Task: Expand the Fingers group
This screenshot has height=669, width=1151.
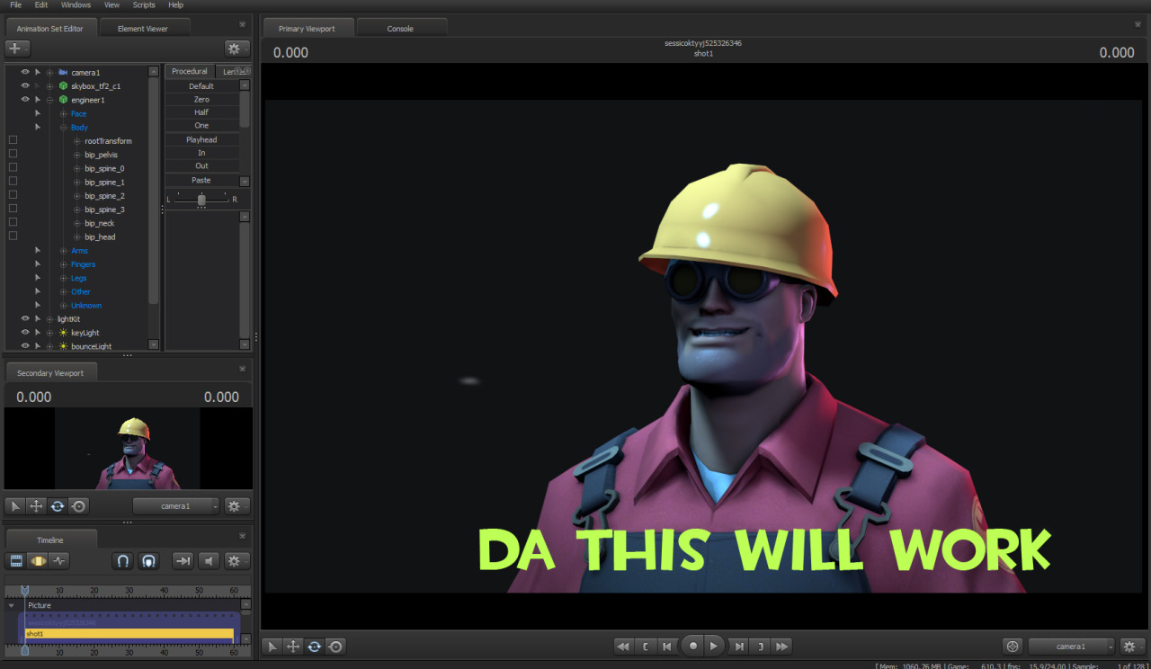Action: click(x=64, y=263)
